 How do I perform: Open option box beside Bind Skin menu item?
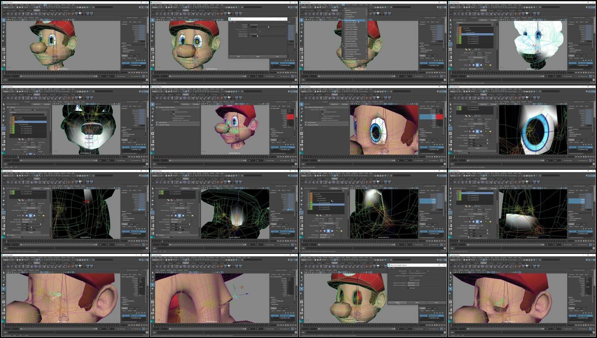(366, 10)
